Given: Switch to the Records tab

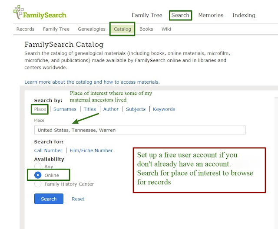Looking at the screenshot, I should click(x=25, y=29).
